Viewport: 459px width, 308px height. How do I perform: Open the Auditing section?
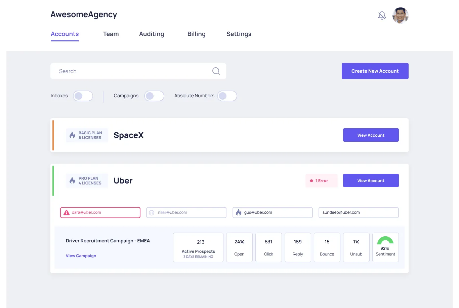pyautogui.click(x=152, y=34)
